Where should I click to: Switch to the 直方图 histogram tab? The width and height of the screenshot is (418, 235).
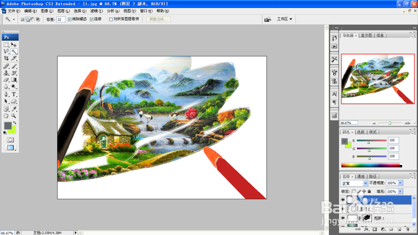pyautogui.click(x=366, y=35)
